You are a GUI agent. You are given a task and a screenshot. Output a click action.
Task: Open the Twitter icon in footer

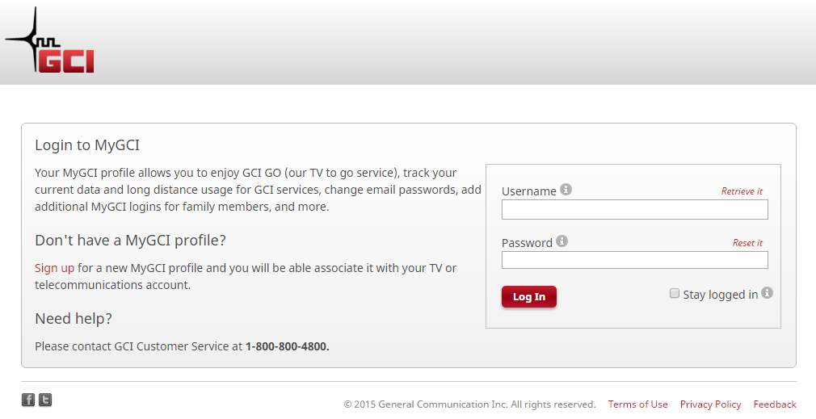(45, 400)
